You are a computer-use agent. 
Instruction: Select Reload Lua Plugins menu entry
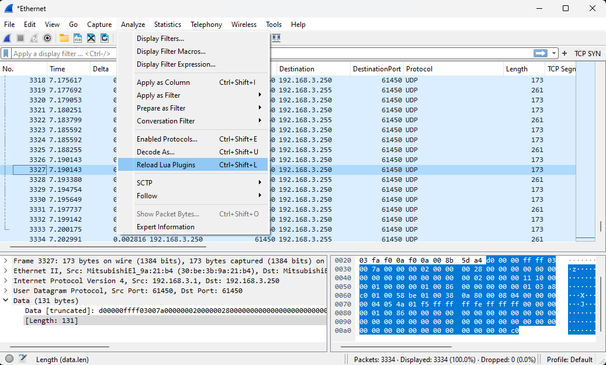pyautogui.click(x=166, y=165)
